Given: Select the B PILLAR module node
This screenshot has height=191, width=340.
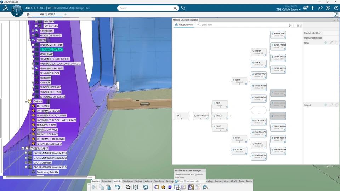Looking at the screenshot, I should [x=239, y=151].
